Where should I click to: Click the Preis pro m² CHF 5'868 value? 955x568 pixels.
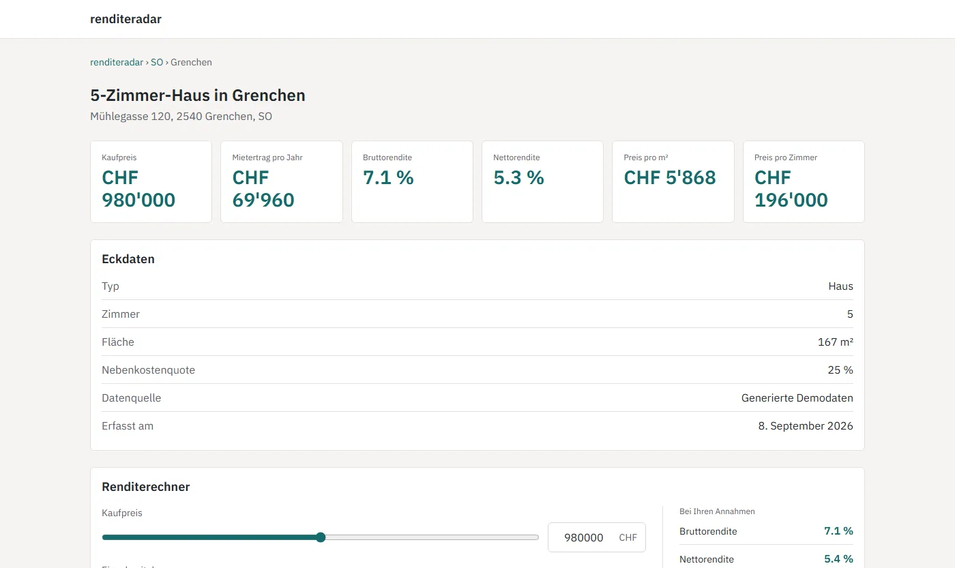(x=670, y=178)
